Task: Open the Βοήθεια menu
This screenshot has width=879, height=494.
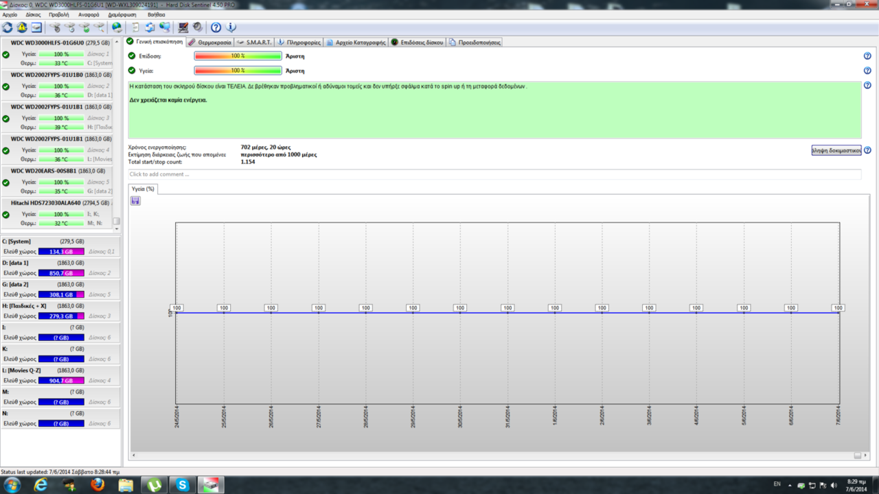Action: click(157, 14)
